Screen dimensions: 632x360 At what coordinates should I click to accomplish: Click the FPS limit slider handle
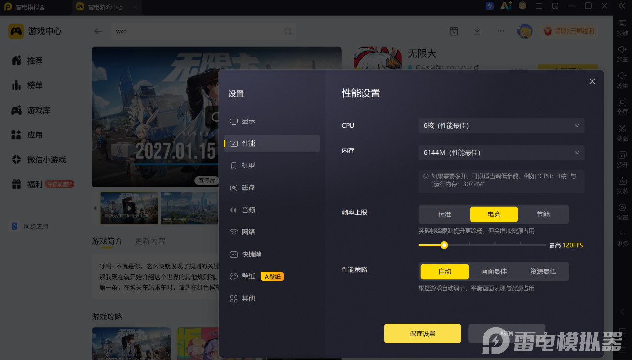(x=444, y=245)
